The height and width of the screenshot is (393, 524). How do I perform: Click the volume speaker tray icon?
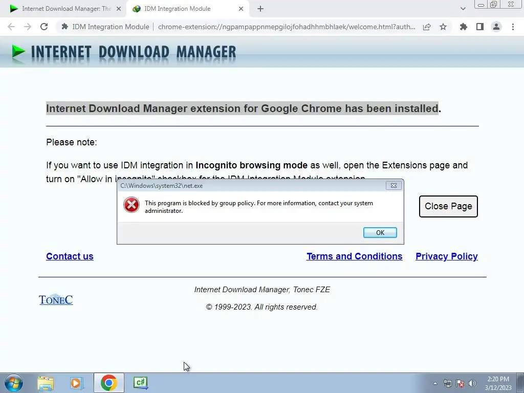coord(472,383)
